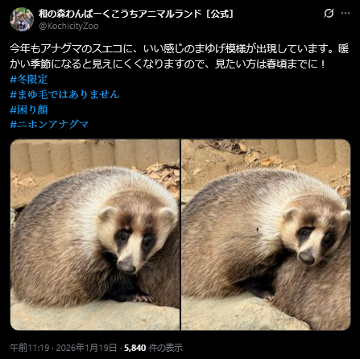Screen dimensions: 360x359
Task: Click the Grok circle-slash icon
Action: [x=329, y=13]
